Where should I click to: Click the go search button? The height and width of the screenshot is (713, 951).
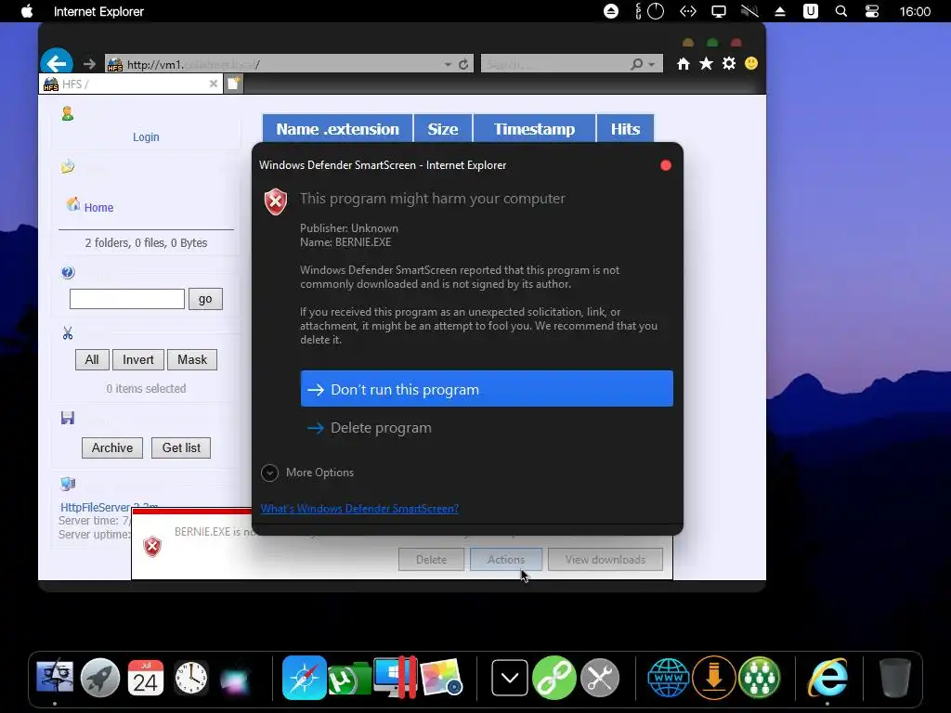point(205,299)
